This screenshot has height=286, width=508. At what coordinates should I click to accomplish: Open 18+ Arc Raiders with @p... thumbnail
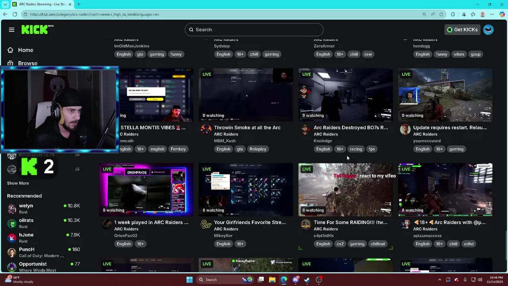tap(445, 190)
